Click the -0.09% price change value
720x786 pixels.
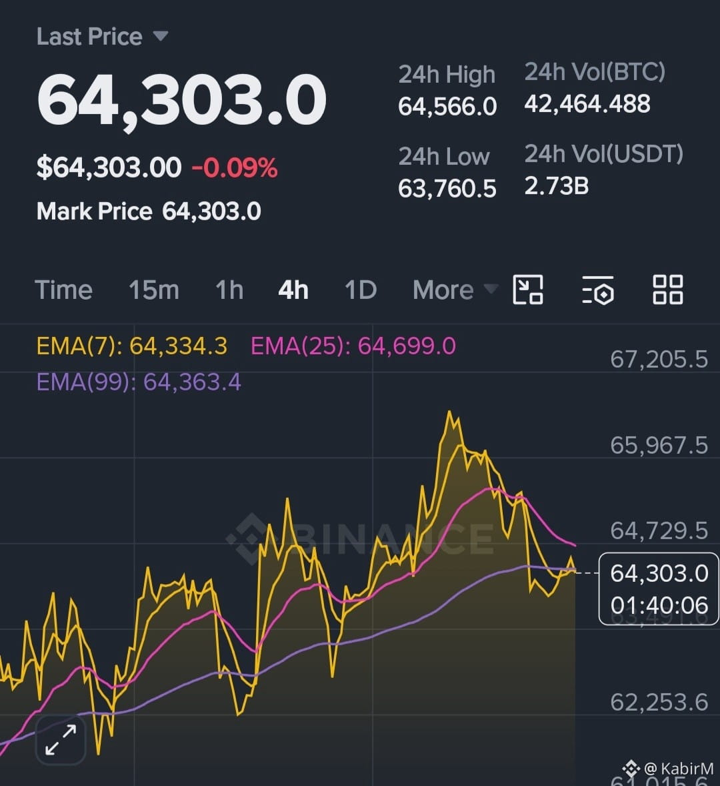pyautogui.click(x=234, y=167)
